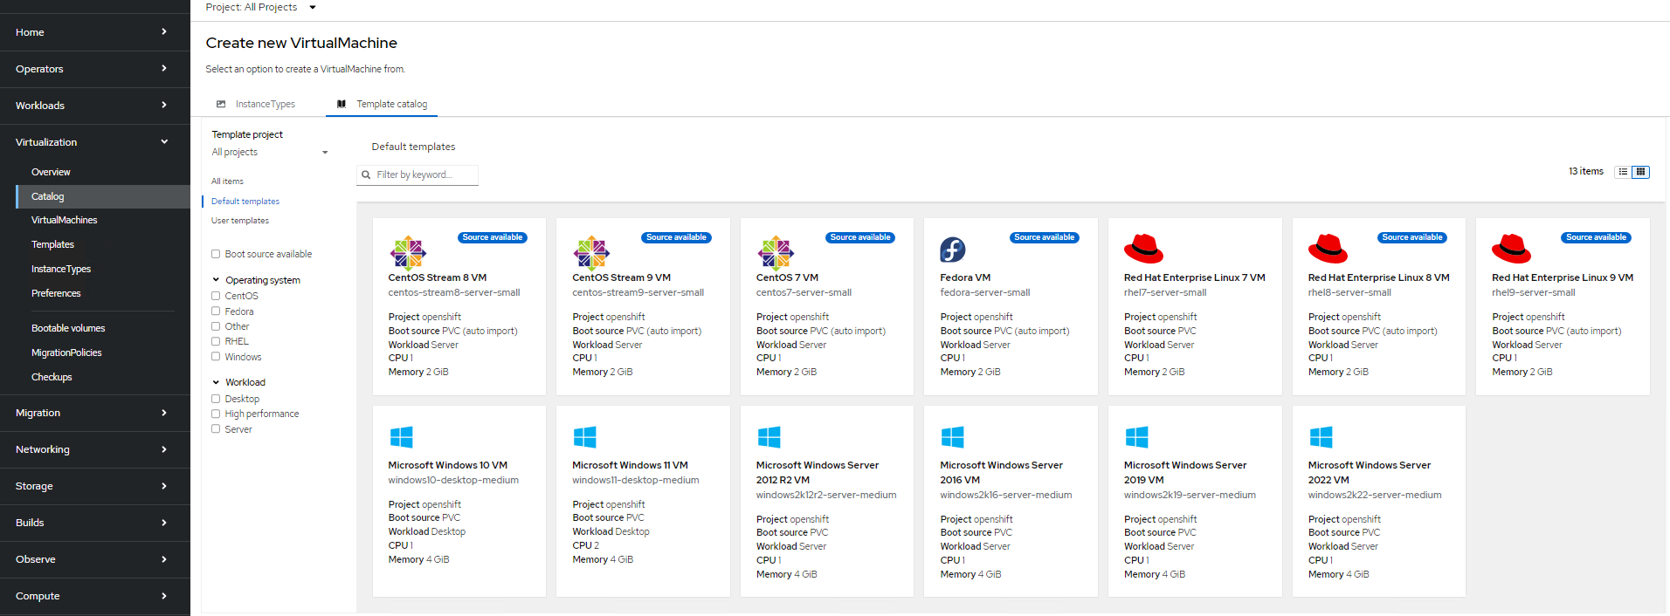Screen dimensions: 1670x616
Task: Switch to grid view icon
Action: tap(1641, 172)
